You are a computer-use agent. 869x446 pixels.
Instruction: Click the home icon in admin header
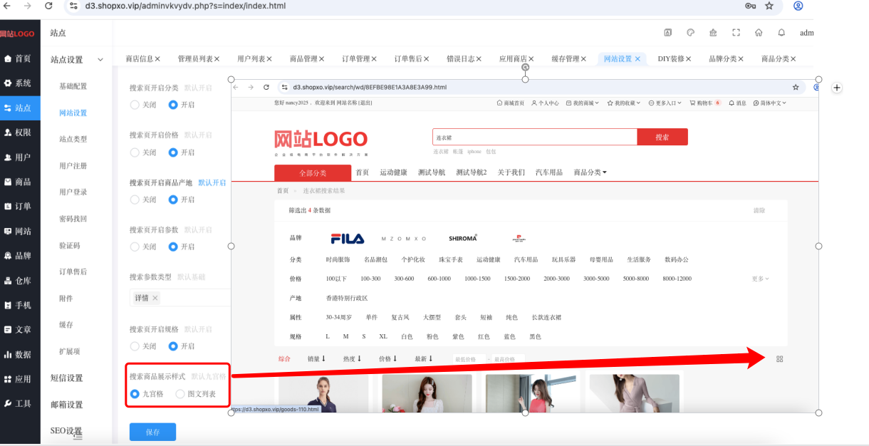point(759,33)
